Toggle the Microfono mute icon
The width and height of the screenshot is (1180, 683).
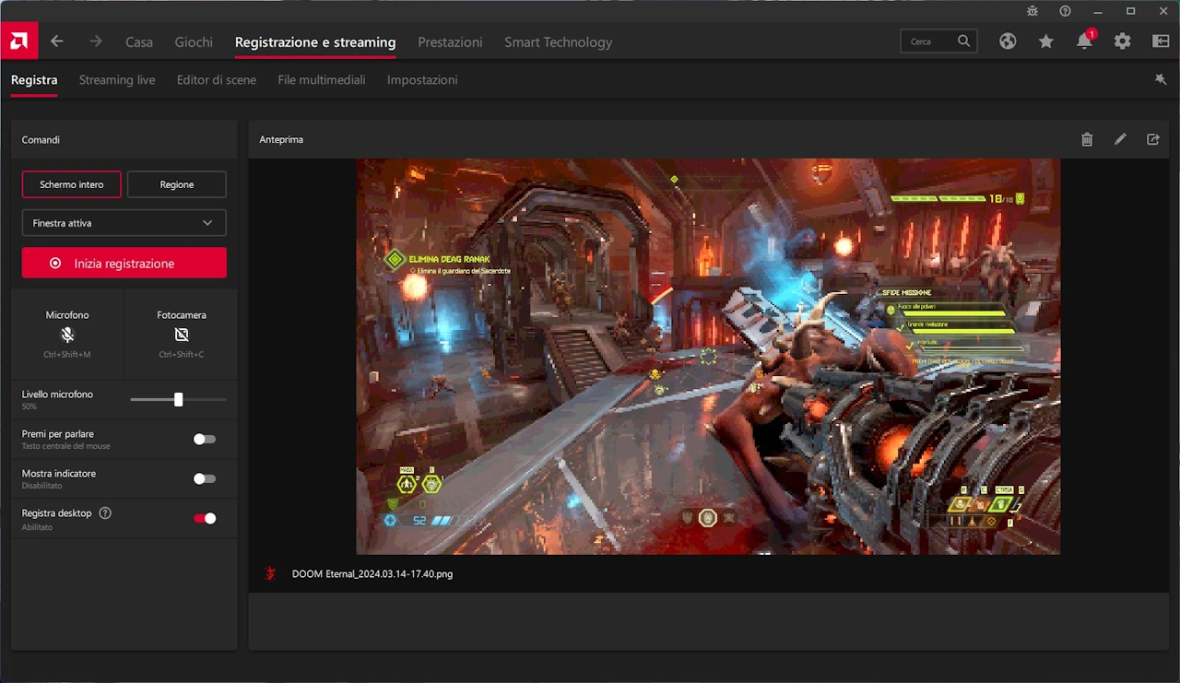pos(67,335)
